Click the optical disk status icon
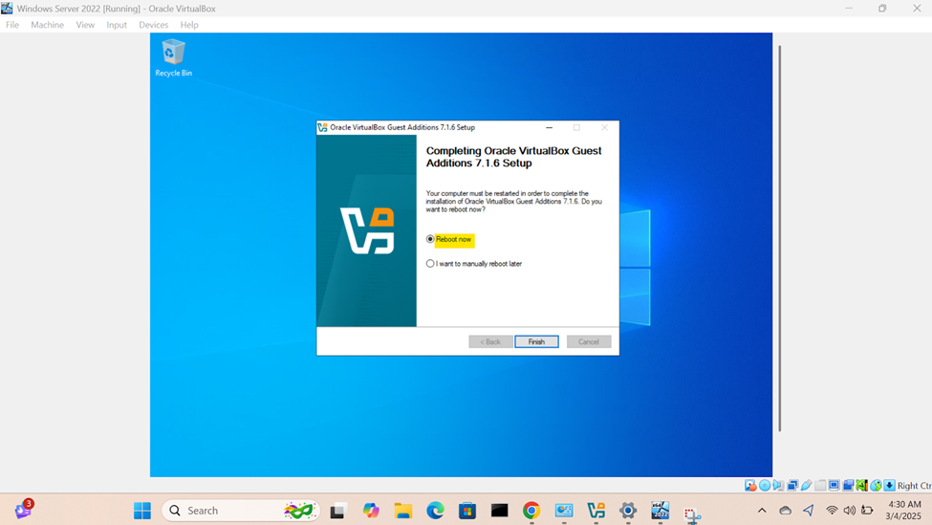The height and width of the screenshot is (525, 932). point(765,486)
